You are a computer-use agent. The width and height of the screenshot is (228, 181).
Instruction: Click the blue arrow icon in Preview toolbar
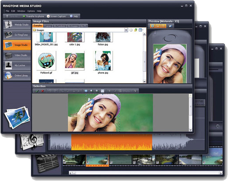point(170,26)
